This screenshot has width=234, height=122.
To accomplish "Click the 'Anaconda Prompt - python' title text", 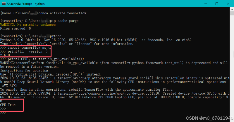I will click(25, 4).
